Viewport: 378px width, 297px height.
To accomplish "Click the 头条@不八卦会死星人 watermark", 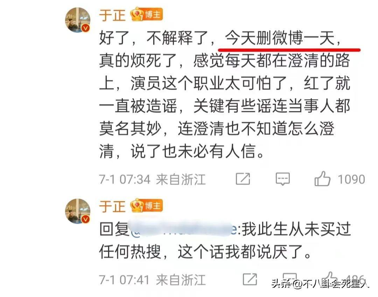I will click(320, 284).
